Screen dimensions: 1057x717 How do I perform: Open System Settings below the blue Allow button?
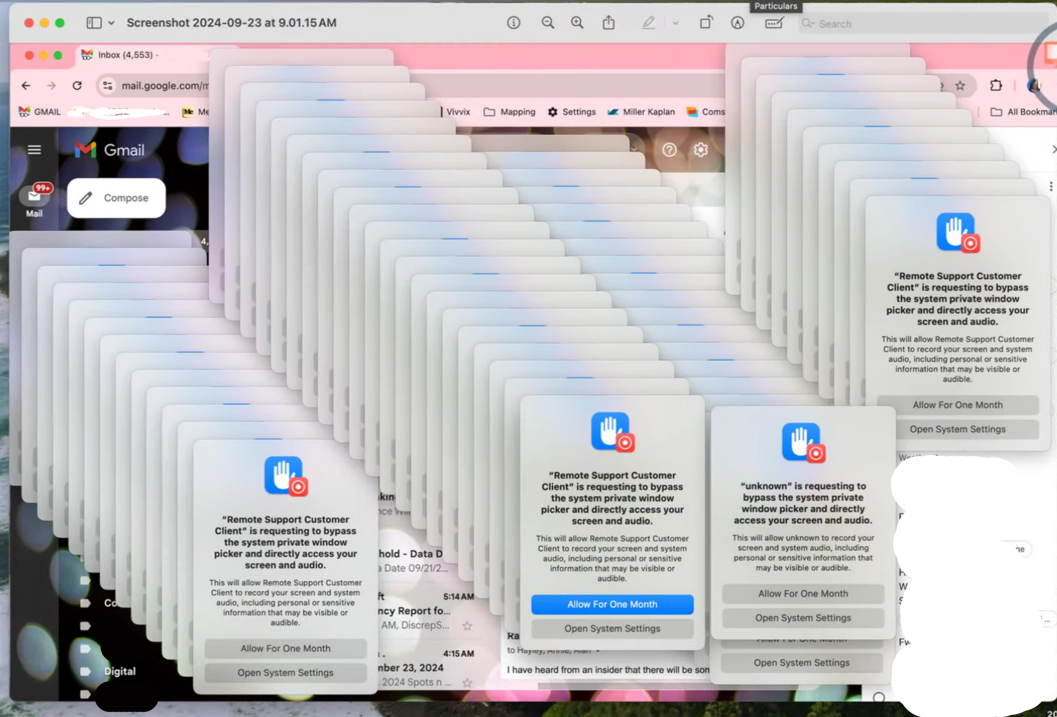click(x=612, y=628)
